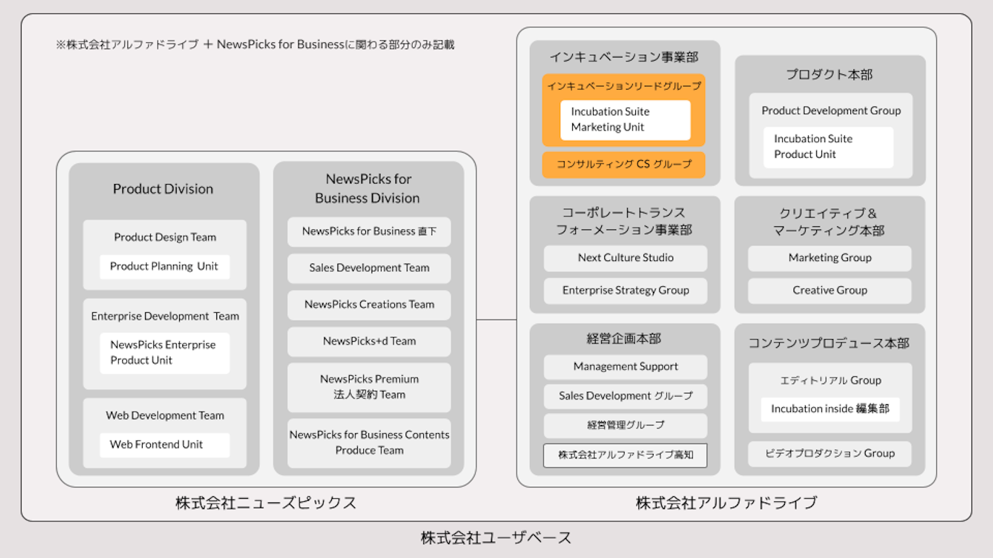Click the Enterprise Strategy Group box
The width and height of the screenshot is (993, 558).
coord(625,291)
